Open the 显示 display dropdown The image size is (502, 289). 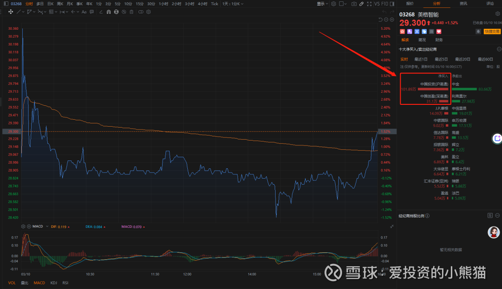tap(322, 4)
